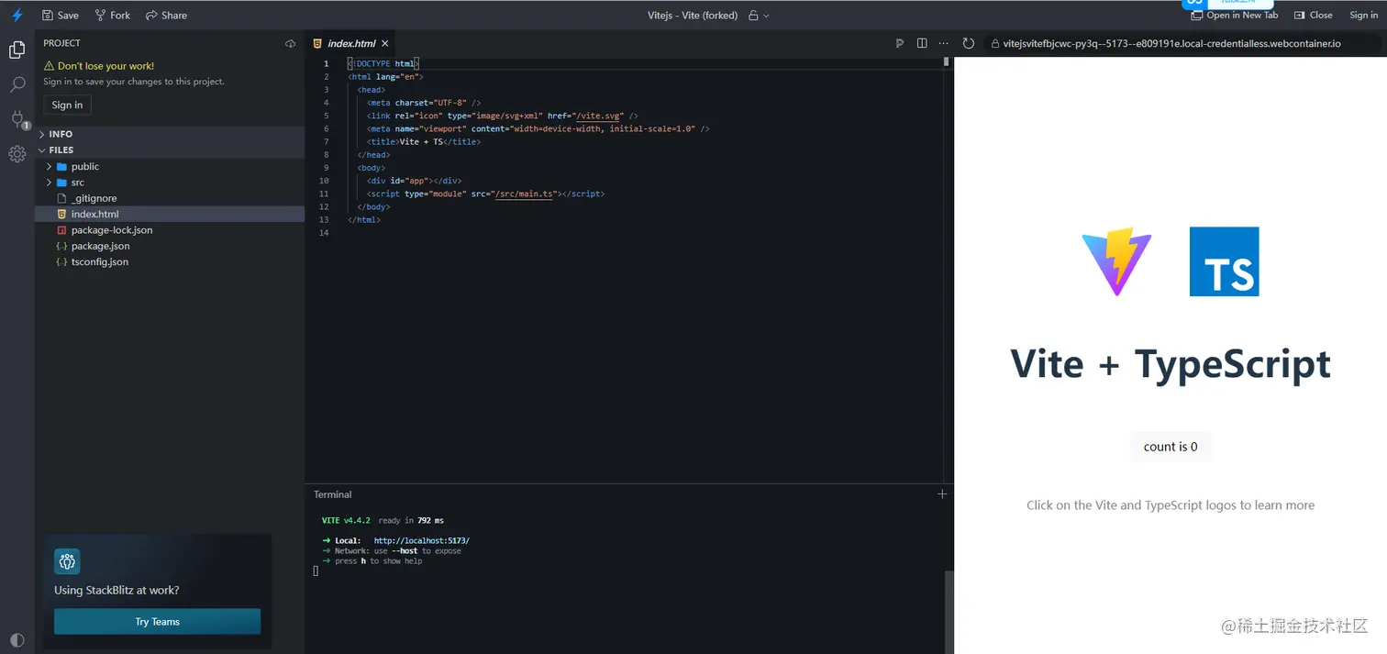Click the Prettier format icon
Screen dimensions: 1387x654
click(900, 43)
